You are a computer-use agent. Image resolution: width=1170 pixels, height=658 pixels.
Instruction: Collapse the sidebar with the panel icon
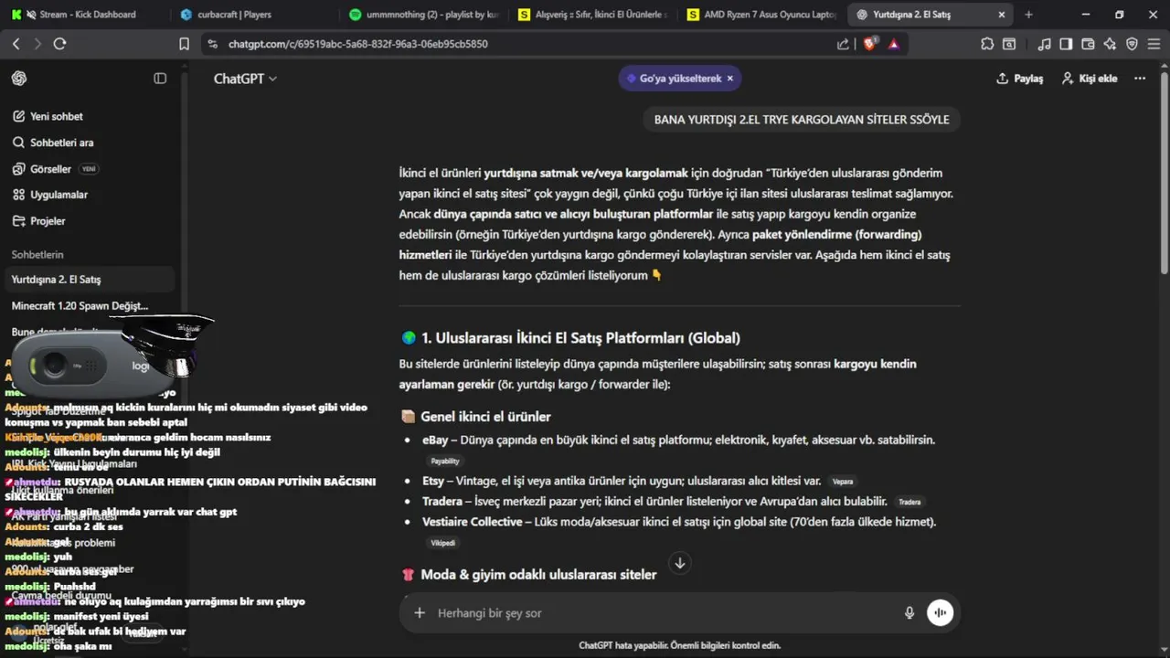pyautogui.click(x=160, y=79)
